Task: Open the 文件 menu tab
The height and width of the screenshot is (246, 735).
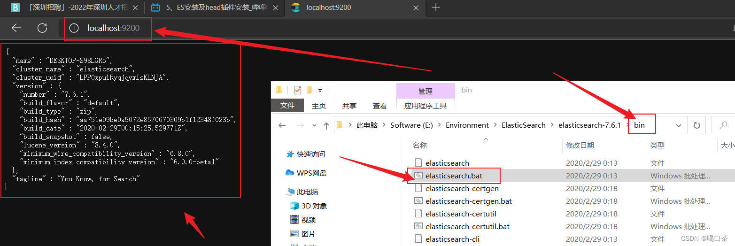Action: [287, 106]
